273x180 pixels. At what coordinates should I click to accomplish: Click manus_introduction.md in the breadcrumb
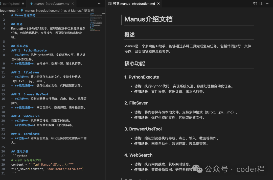42,11
